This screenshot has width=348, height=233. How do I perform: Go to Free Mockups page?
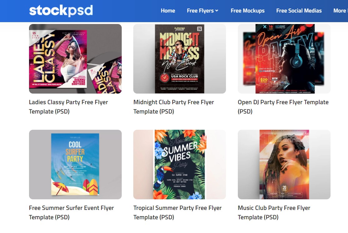pos(248,11)
